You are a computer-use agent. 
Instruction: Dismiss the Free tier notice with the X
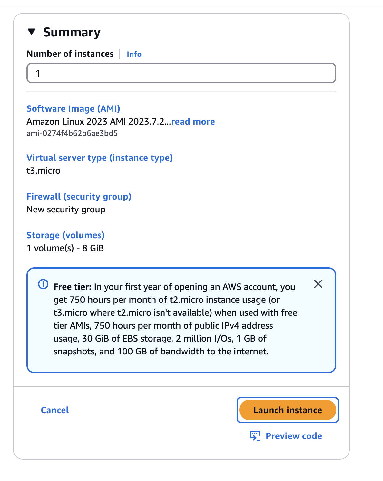[318, 284]
